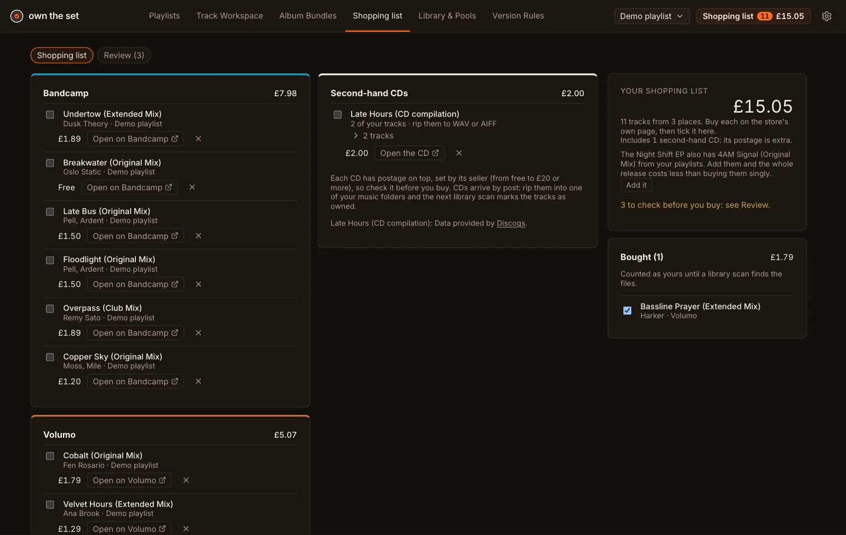Open Late Bus on Bandcamp

(x=135, y=236)
